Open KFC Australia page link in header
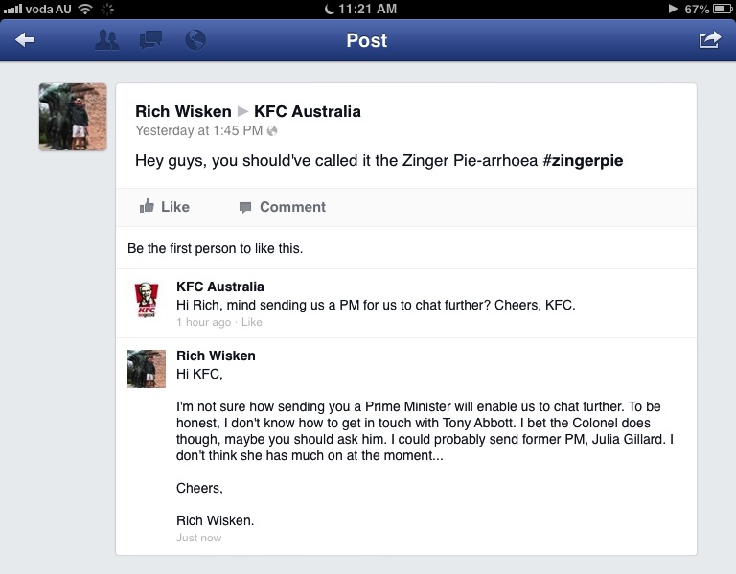Screen dimensions: 736x574 click(308, 111)
